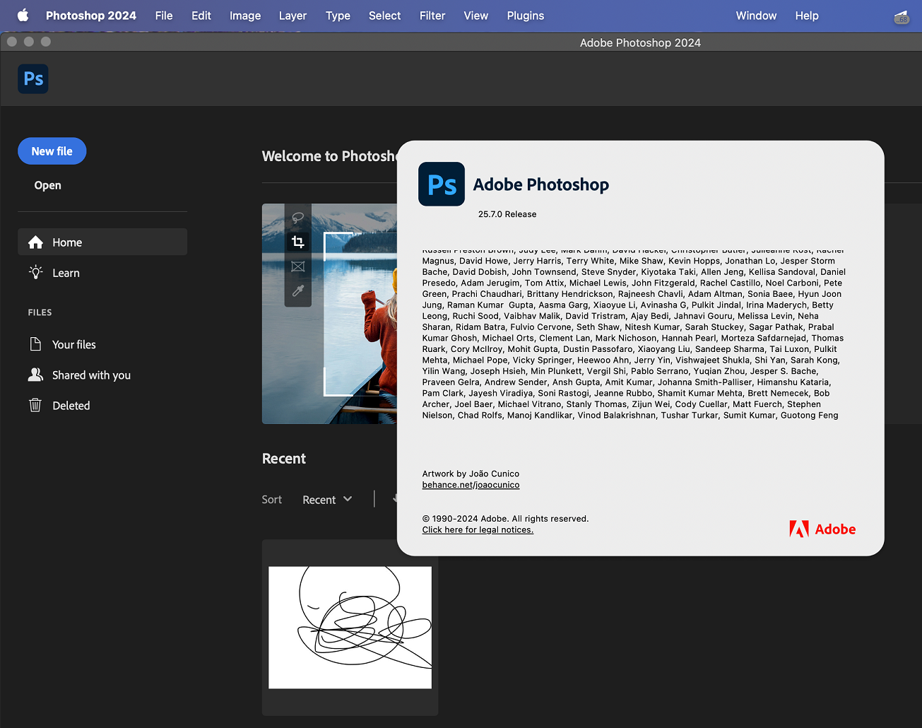922x728 pixels.
Task: Click the Adobe Photoshop title in About dialog
Action: pos(541,184)
